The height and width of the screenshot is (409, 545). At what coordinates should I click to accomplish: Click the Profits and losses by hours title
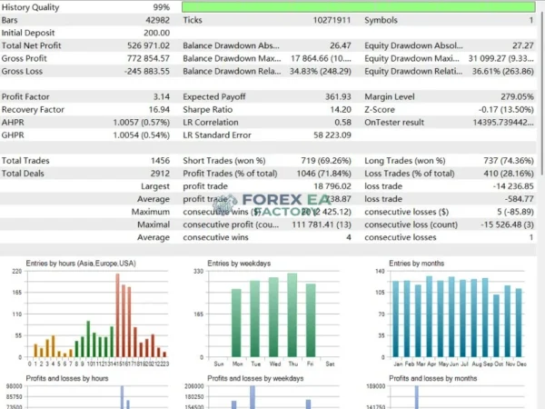[67, 378]
